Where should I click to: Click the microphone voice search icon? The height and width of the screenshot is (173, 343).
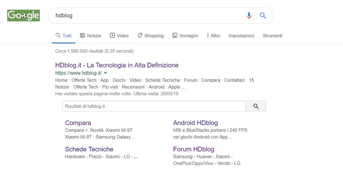tap(249, 15)
